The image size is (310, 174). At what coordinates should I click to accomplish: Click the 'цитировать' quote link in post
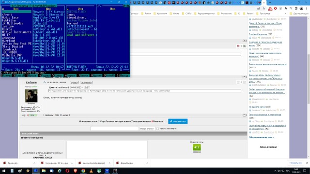pos(86,83)
